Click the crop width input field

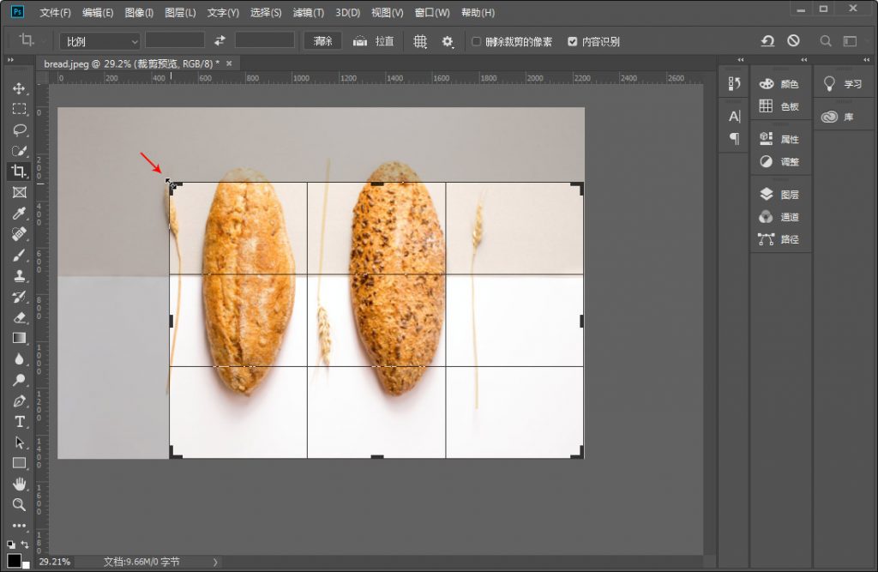175,40
